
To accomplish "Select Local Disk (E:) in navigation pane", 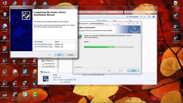I will (49, 66).
